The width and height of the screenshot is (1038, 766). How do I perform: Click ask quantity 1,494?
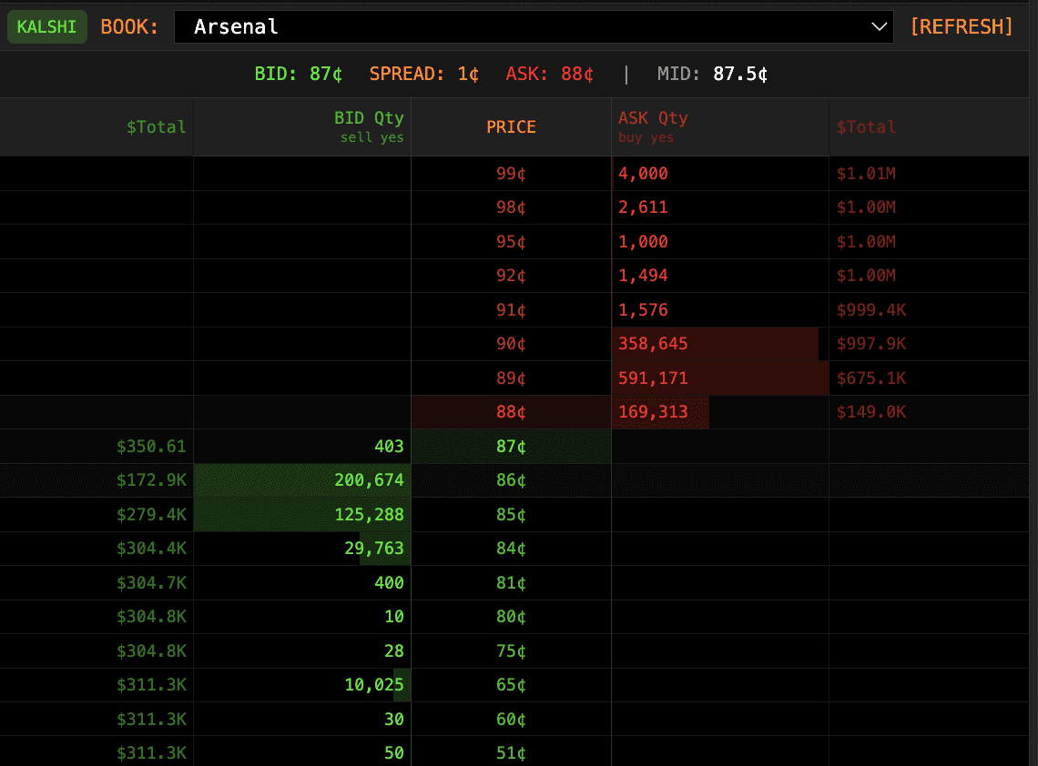[x=643, y=275]
